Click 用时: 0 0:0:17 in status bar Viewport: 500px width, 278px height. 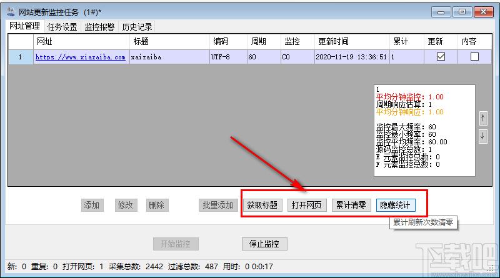[x=247, y=267]
